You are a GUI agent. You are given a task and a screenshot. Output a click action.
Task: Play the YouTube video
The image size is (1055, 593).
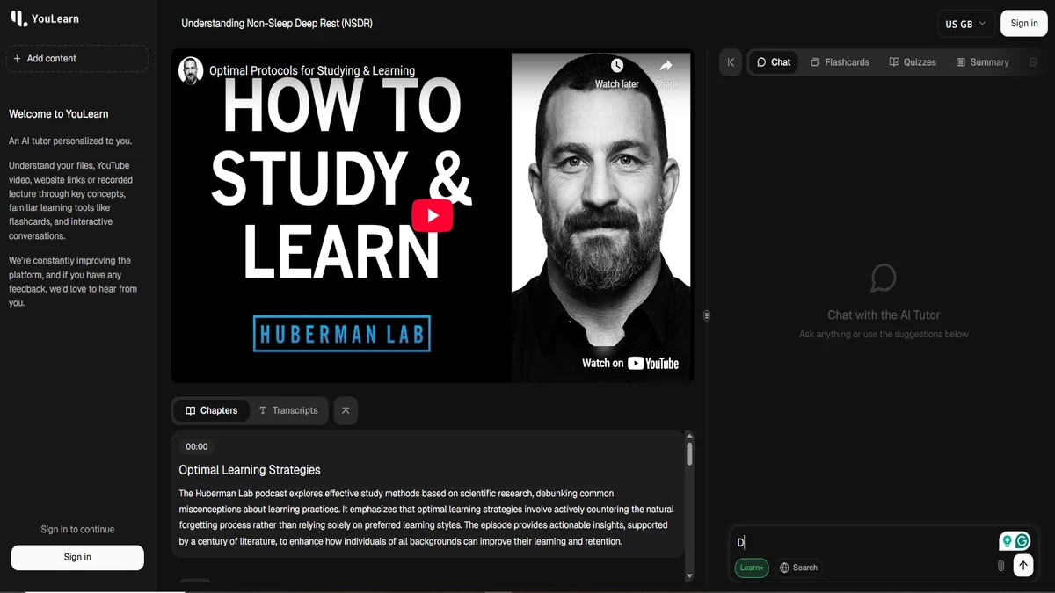[433, 215]
